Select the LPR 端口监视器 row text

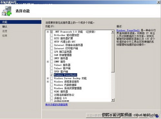(63, 52)
